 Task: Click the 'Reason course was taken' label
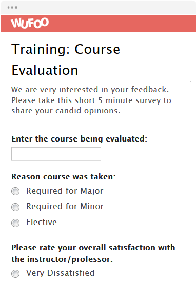[64, 177]
